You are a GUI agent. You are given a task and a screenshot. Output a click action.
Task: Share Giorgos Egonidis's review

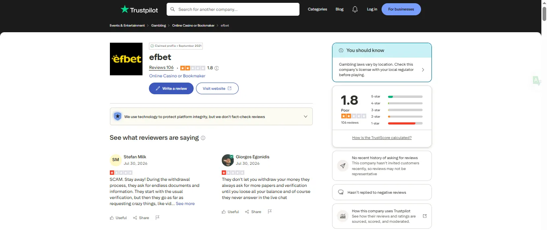[x=253, y=212]
